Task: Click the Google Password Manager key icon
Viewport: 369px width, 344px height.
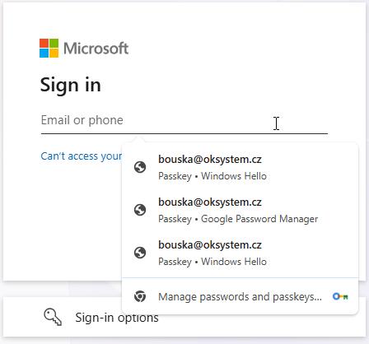Action: 340,296
